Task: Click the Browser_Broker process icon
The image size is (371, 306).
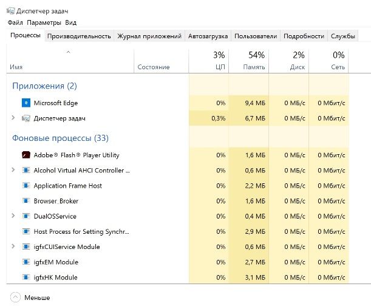Action: coord(26,201)
